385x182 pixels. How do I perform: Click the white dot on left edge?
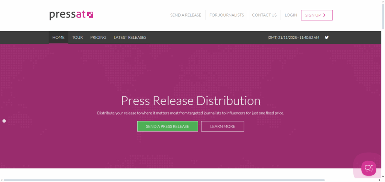(4, 121)
